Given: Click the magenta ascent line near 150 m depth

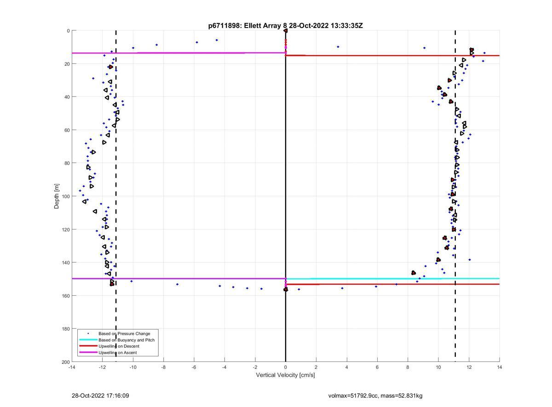Looking at the screenshot, I should tap(178, 278).
